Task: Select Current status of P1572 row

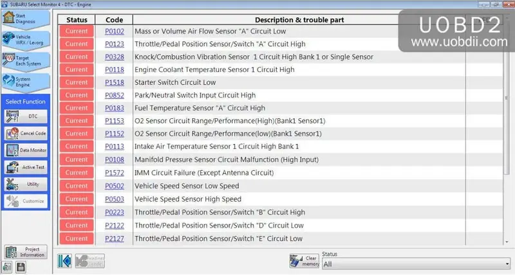Action: [x=77, y=173]
